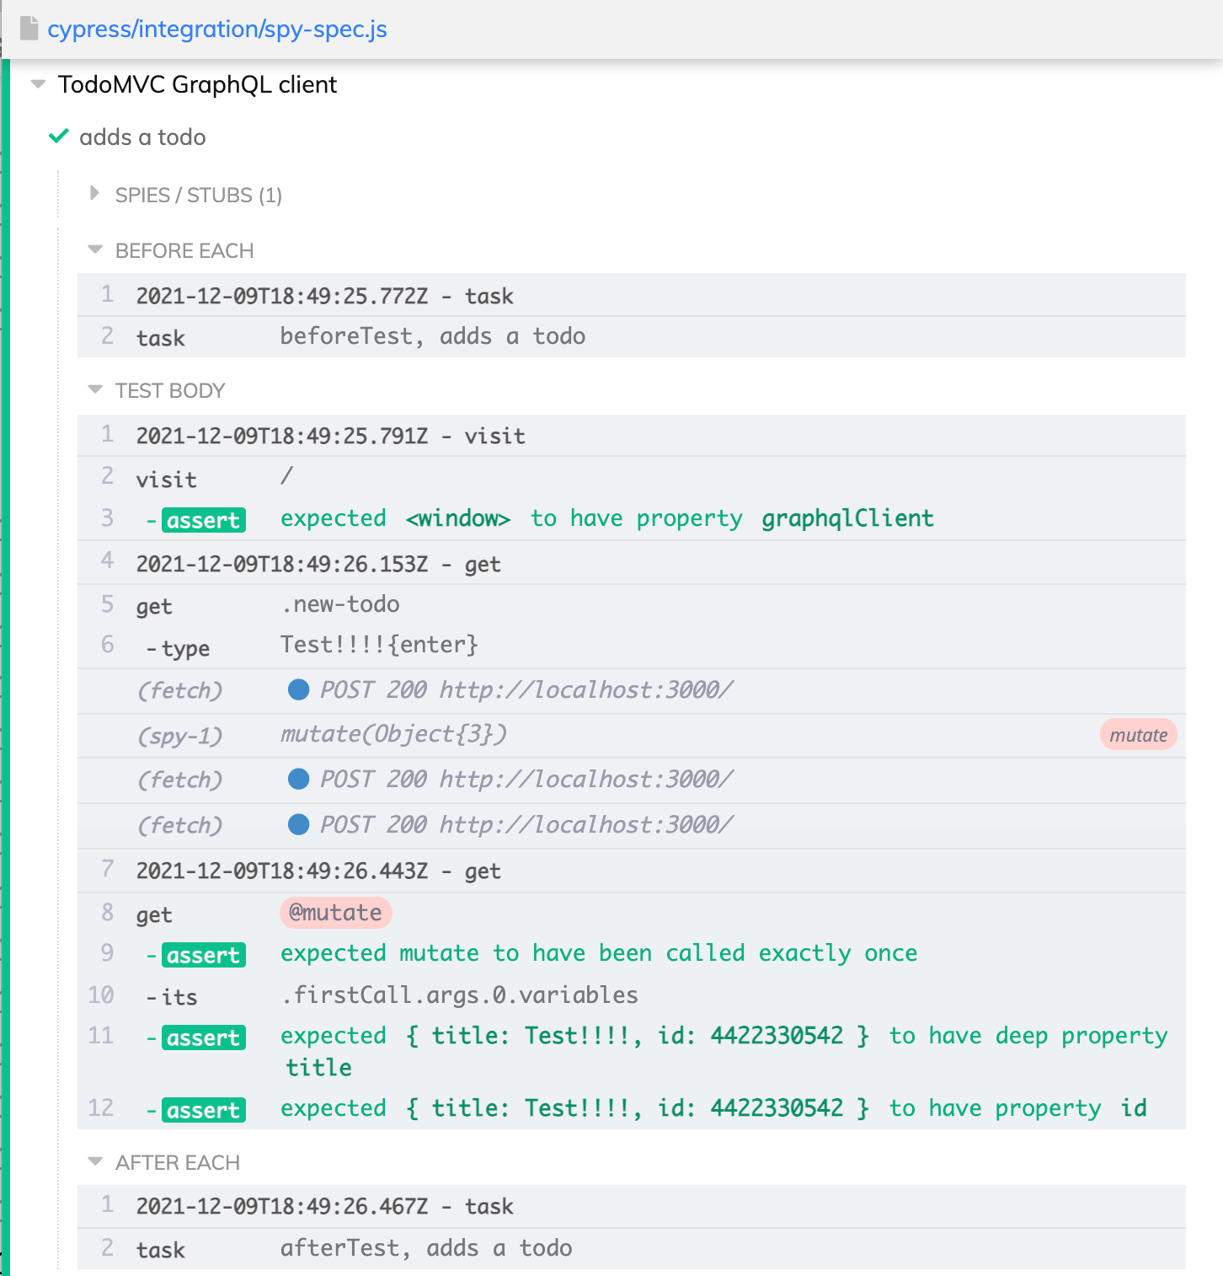Collapse the TodoMVC GraphQL client suite
Viewport: 1223px width, 1276px height.
(x=36, y=83)
